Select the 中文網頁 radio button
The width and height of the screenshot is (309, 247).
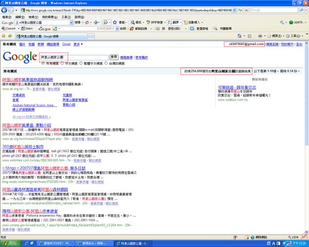(x=62, y=63)
